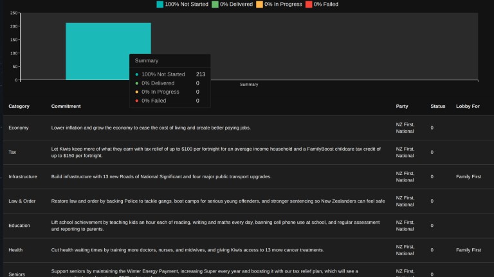This screenshot has width=494, height=277.
Task: Click the Party cell in Infrastructure row
Action: click(x=405, y=177)
